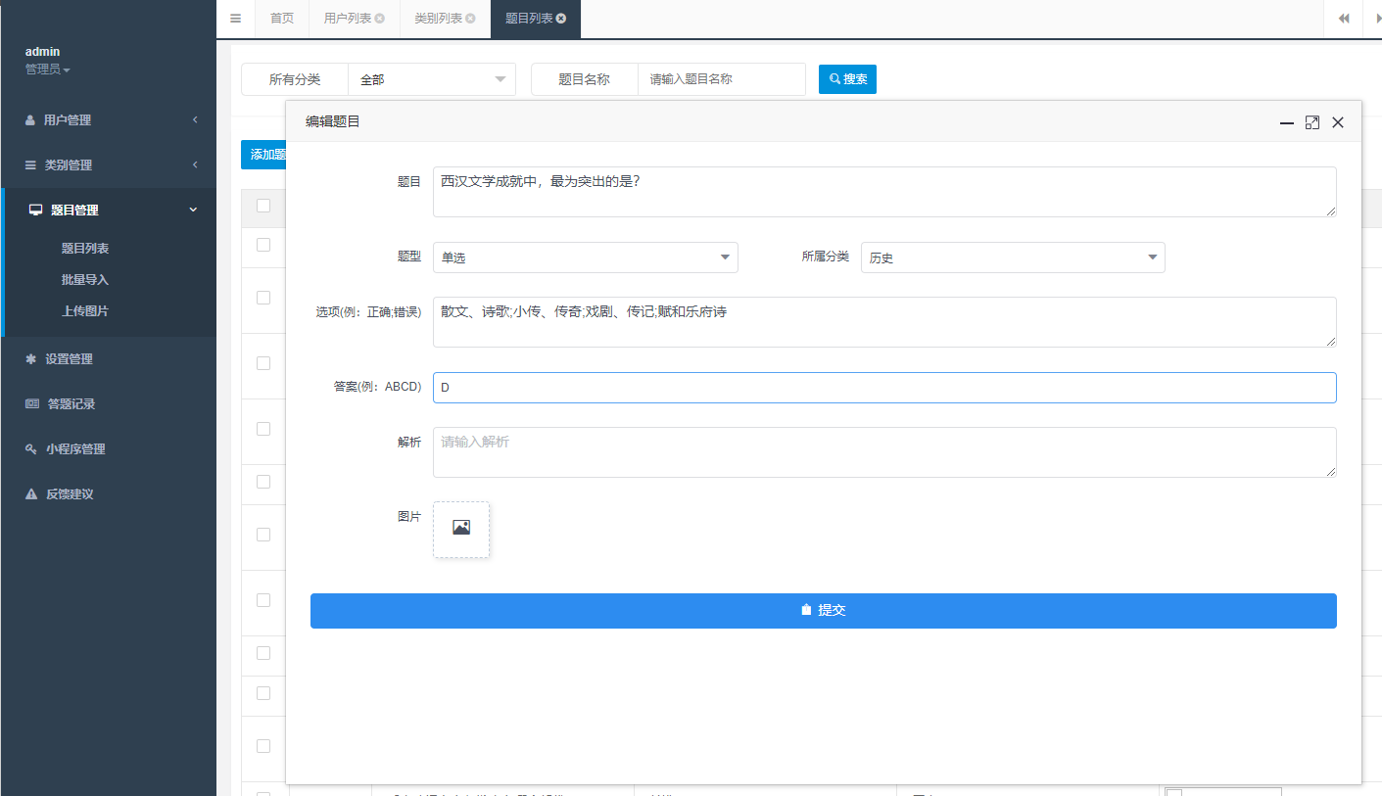Expand the 用户管理 sidebar menu
Screen dimensions: 1382x796
[x=109, y=119]
